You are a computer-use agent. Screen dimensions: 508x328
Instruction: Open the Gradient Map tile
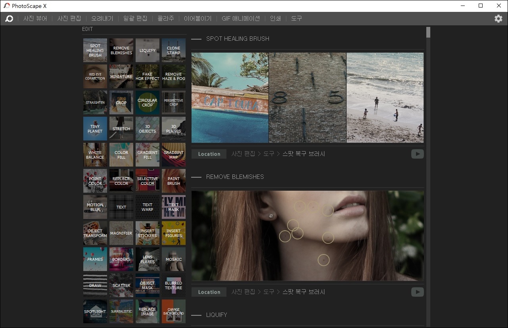174,155
